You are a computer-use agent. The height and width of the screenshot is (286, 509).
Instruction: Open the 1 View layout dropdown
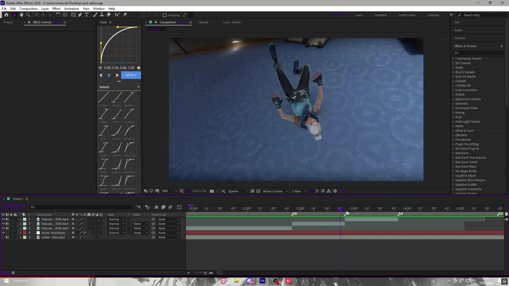(x=299, y=191)
